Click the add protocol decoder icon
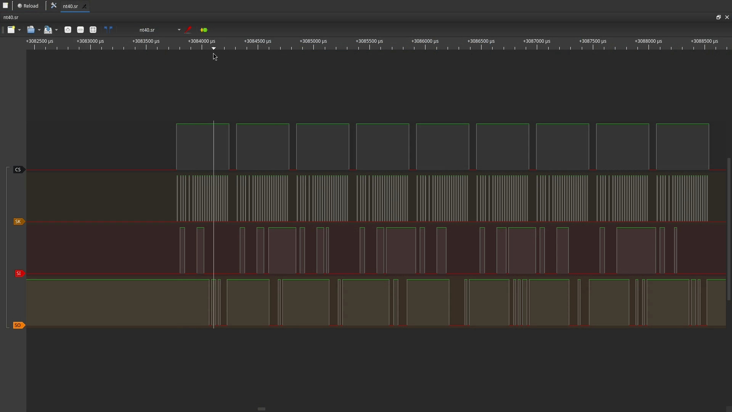The width and height of the screenshot is (732, 412). pyautogui.click(x=204, y=30)
